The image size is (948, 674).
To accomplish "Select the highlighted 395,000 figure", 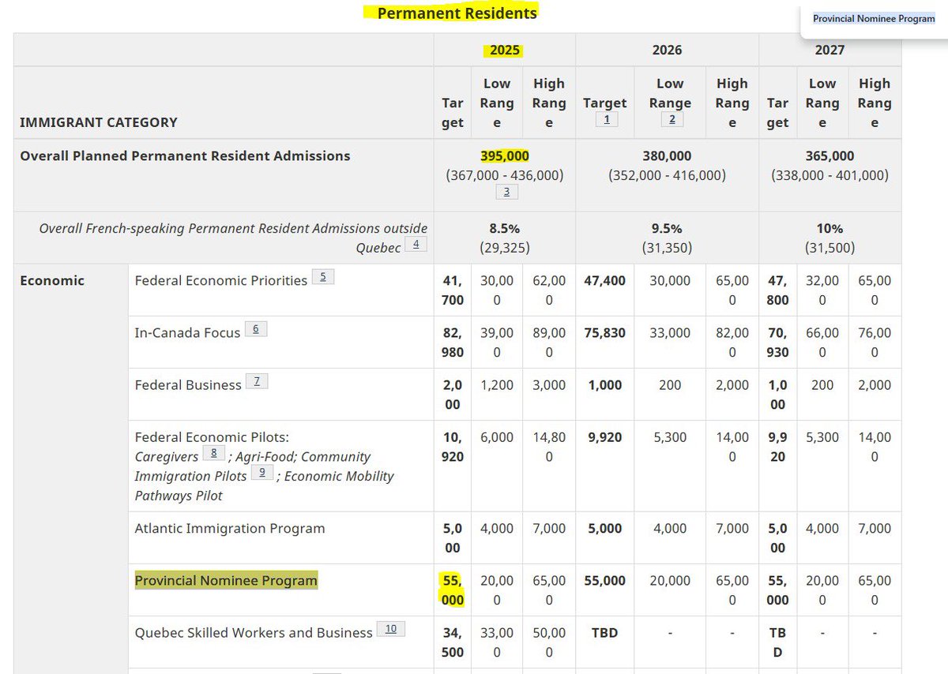I will point(504,155).
